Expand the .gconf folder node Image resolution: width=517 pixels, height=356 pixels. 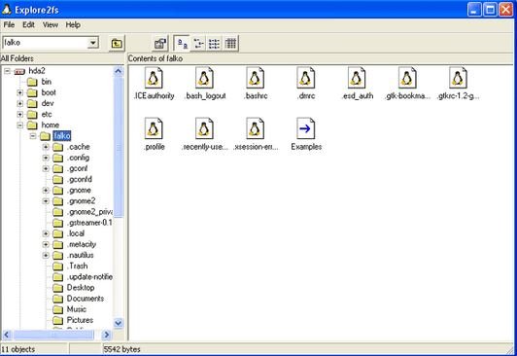coord(46,168)
